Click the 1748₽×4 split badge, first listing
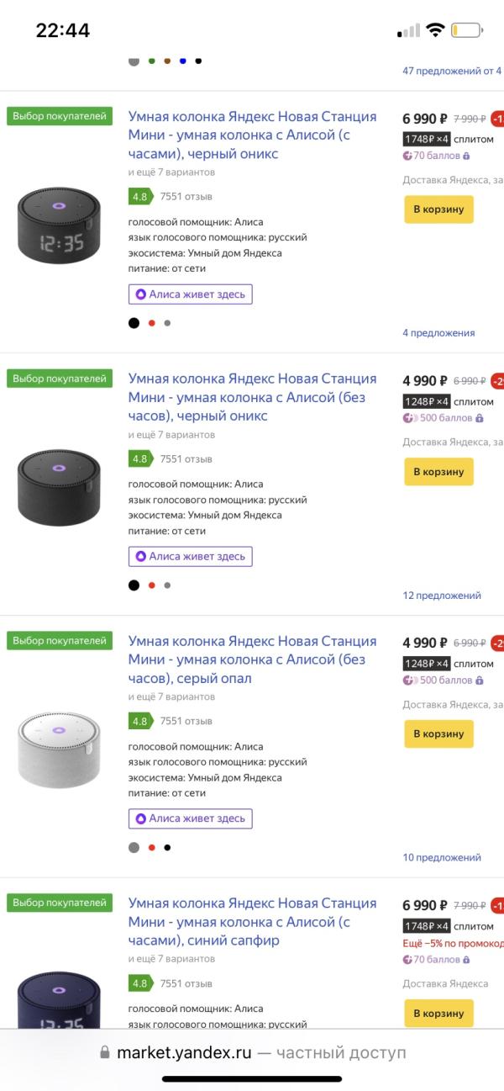Image resolution: width=504 pixels, height=1091 pixels. click(428, 139)
